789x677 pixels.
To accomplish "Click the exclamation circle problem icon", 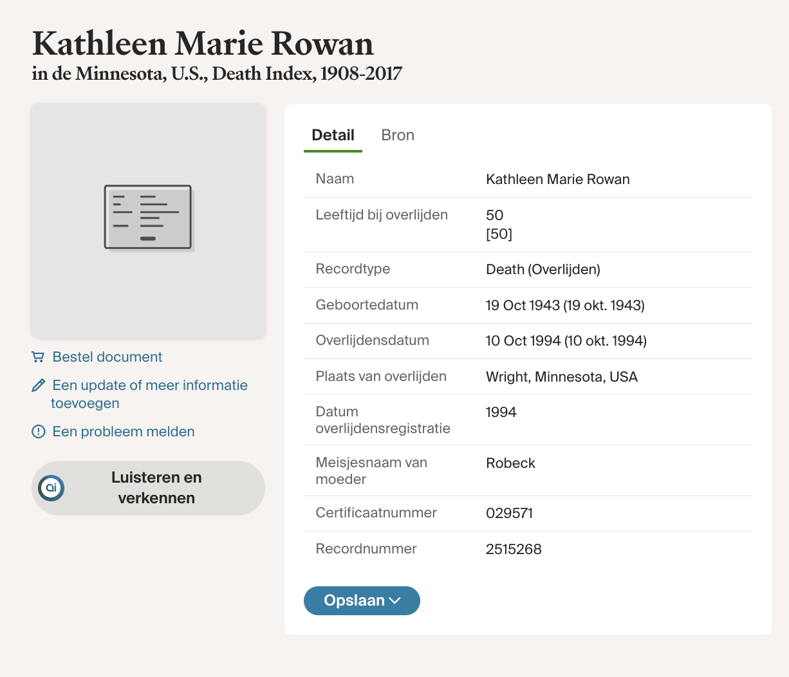I will point(39,431).
